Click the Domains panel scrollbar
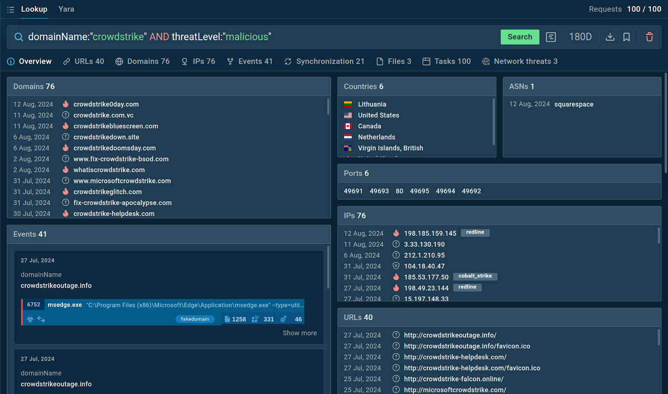 328,107
